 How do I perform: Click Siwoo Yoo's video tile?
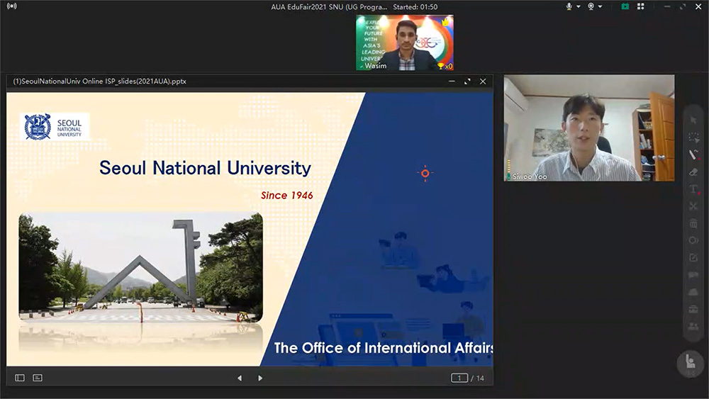589,128
